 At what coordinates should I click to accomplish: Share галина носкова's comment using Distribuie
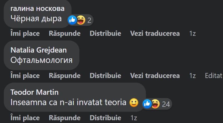[x=105, y=34]
